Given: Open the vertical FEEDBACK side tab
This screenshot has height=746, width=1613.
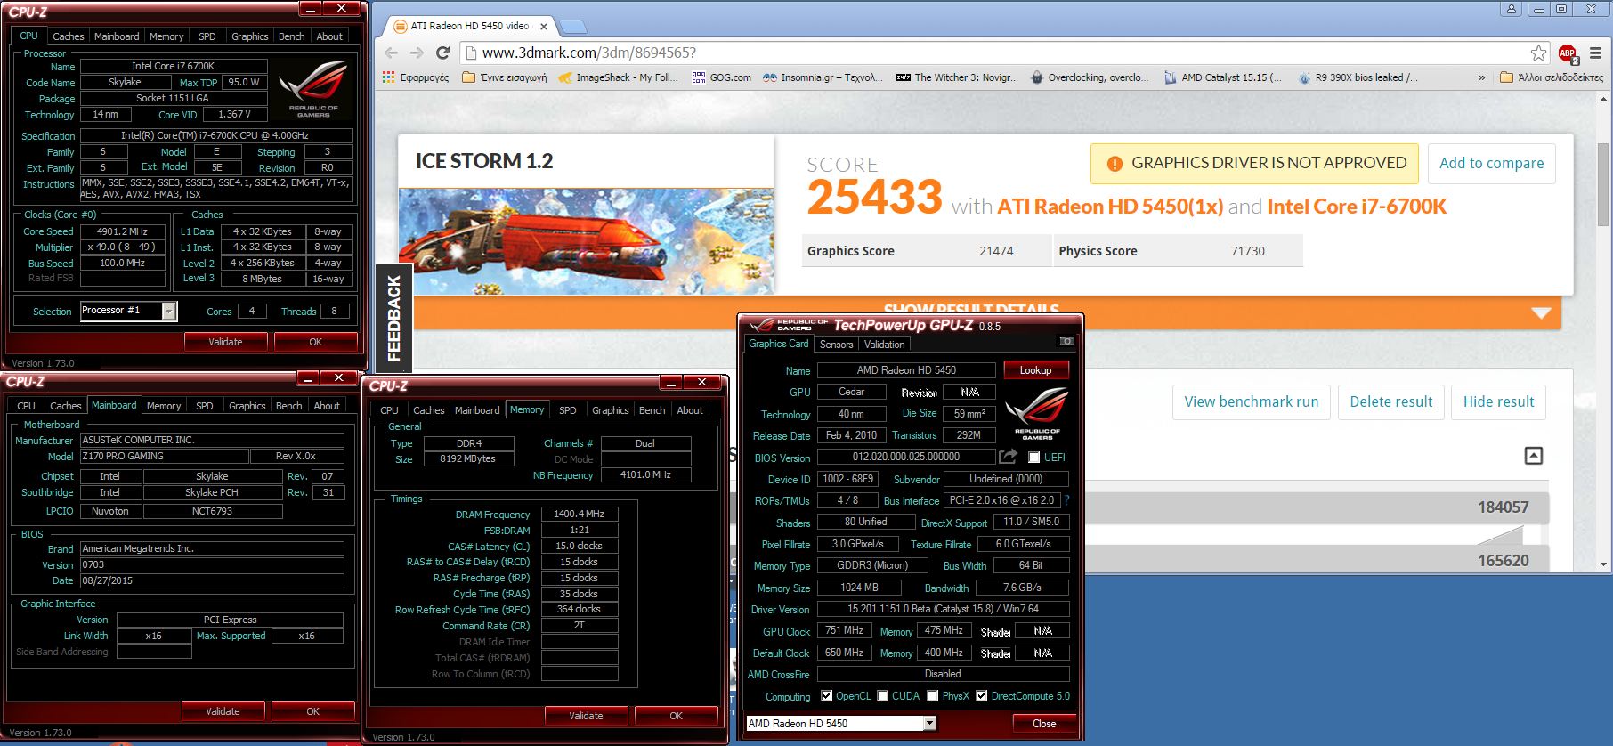Looking at the screenshot, I should [394, 317].
